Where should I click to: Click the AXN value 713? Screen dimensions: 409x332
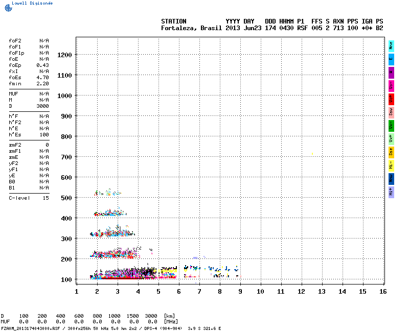338,28
